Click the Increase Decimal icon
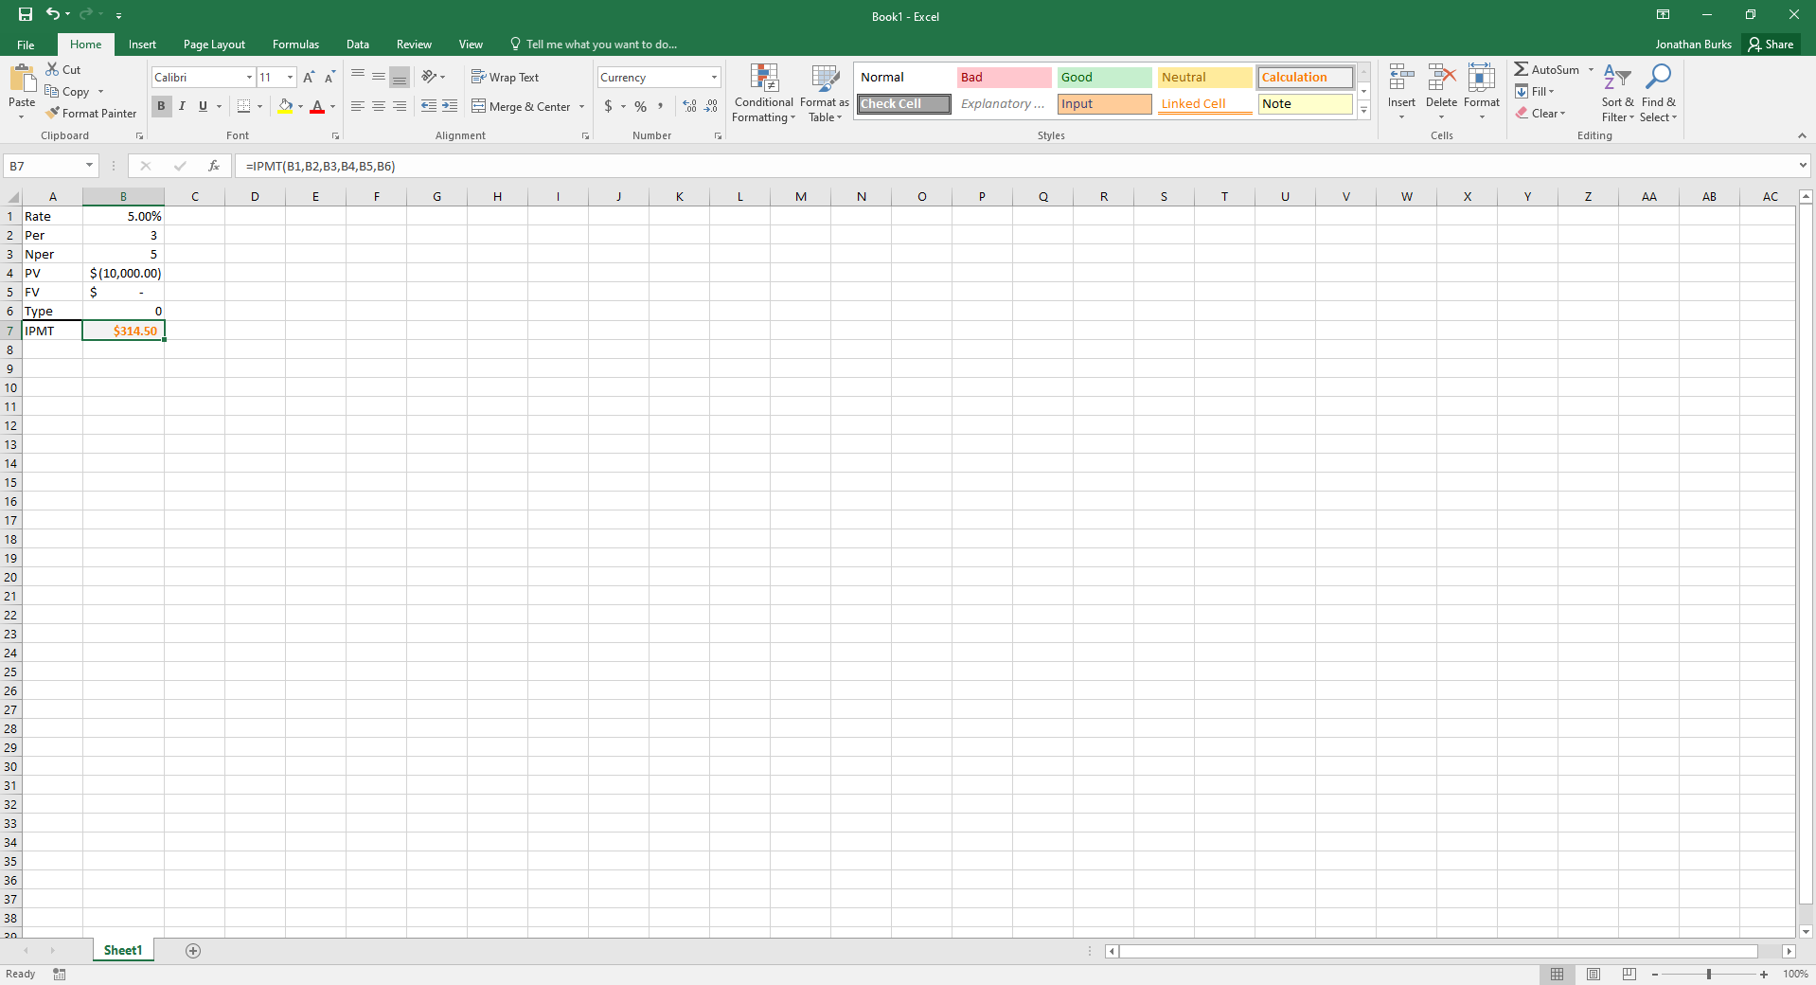Screen dimensions: 1816x985 click(688, 106)
